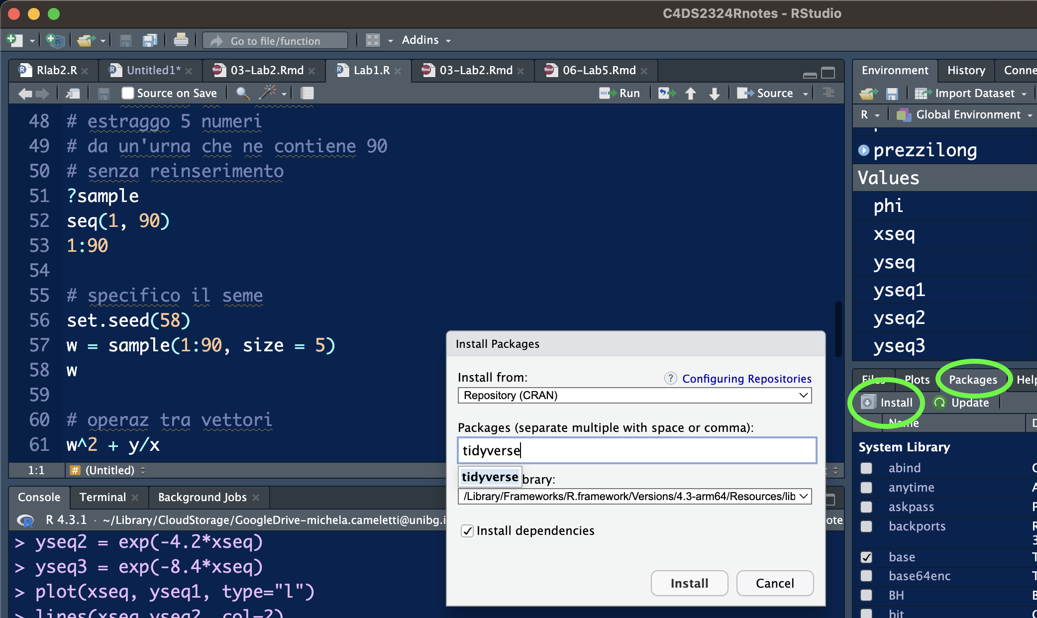Select tidyverse autocomplete suggestion
The width and height of the screenshot is (1037, 618).
click(x=490, y=477)
